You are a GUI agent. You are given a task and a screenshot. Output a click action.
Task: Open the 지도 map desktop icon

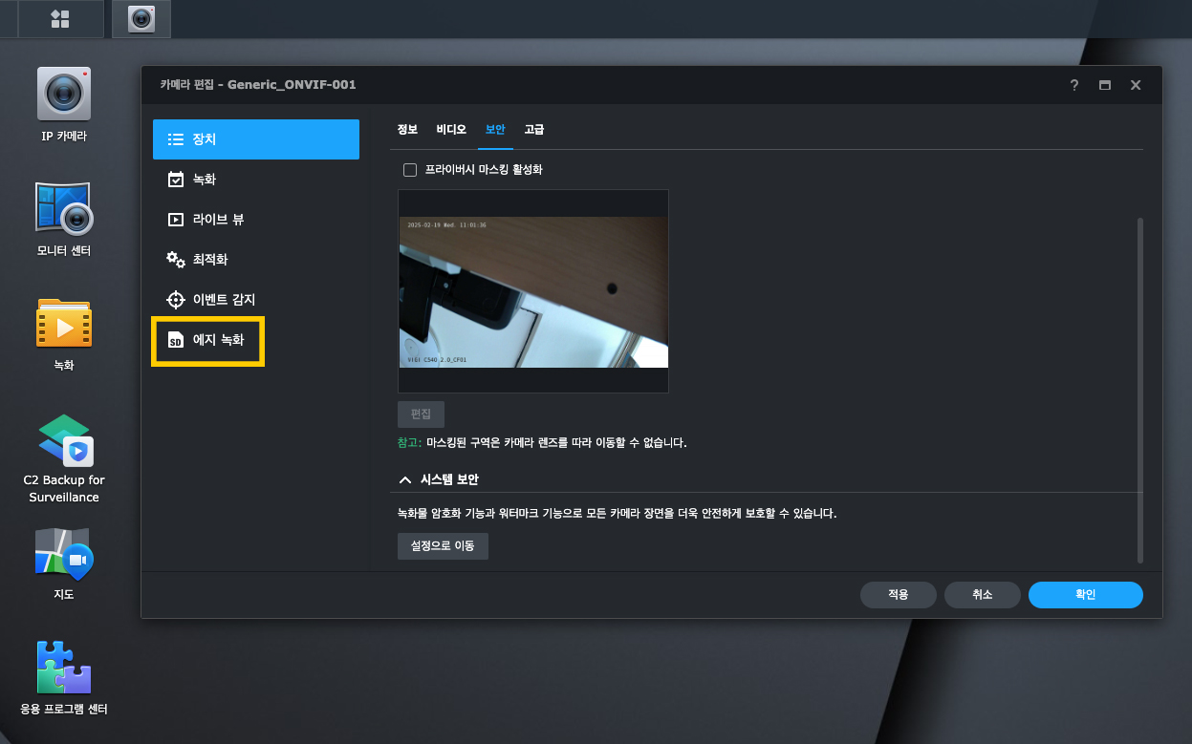pos(64,553)
